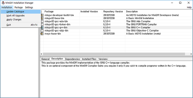Click 'The GNU Objective-C Compiler' description

tap(142, 31)
